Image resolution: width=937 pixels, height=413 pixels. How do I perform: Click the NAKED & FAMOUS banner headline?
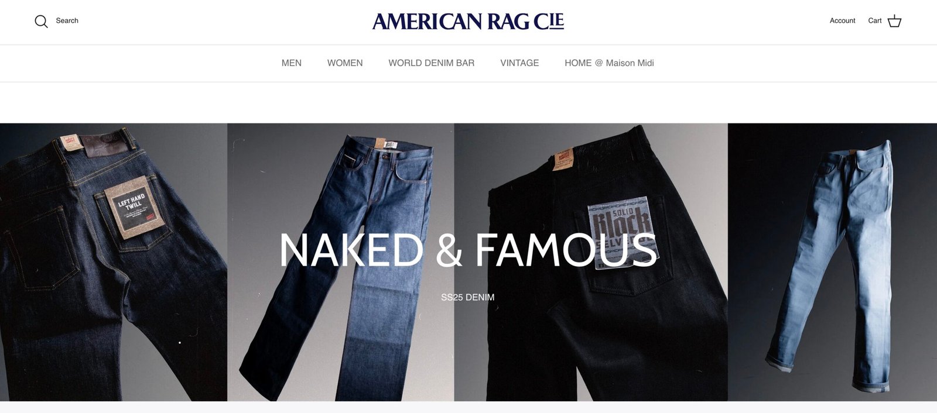click(x=468, y=250)
